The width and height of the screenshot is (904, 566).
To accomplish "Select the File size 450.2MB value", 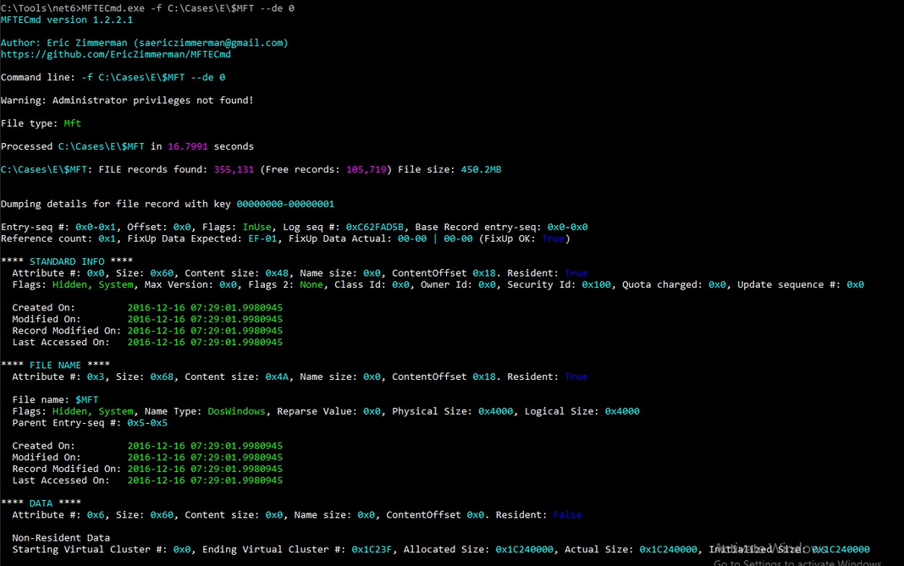I will click(481, 169).
